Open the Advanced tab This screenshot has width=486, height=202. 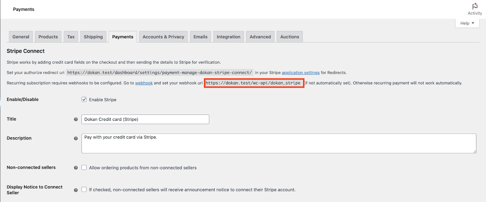pos(260,37)
